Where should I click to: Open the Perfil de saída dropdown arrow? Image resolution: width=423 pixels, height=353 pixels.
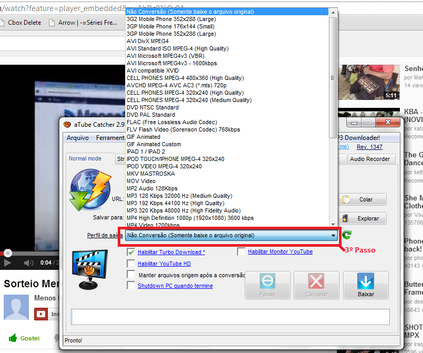pos(334,235)
